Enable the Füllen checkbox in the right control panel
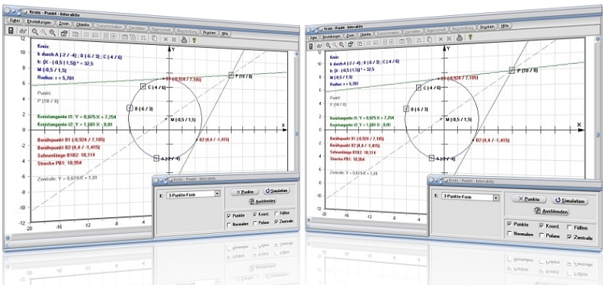This screenshot has width=605, height=285. (x=570, y=228)
